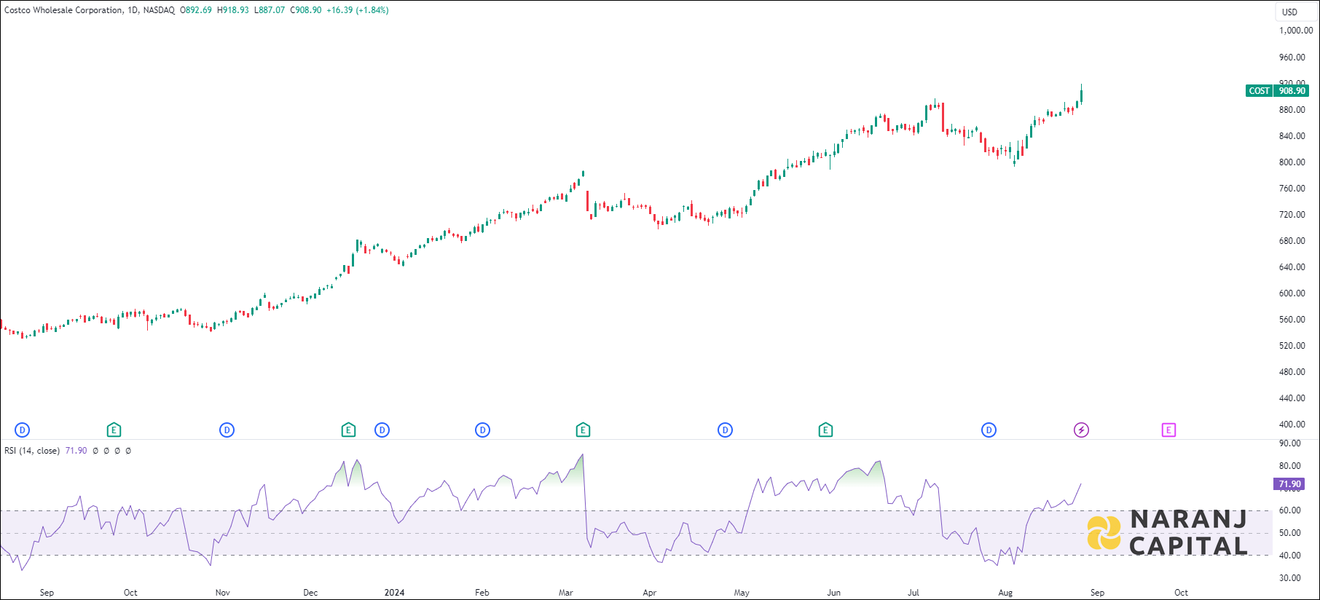Open the earnings marker at end of May

coord(825,430)
